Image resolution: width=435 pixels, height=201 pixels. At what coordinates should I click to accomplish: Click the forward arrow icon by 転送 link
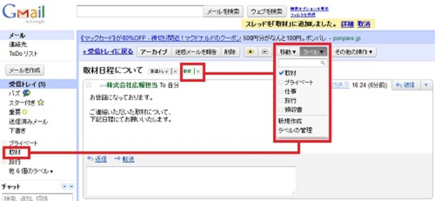click(117, 159)
